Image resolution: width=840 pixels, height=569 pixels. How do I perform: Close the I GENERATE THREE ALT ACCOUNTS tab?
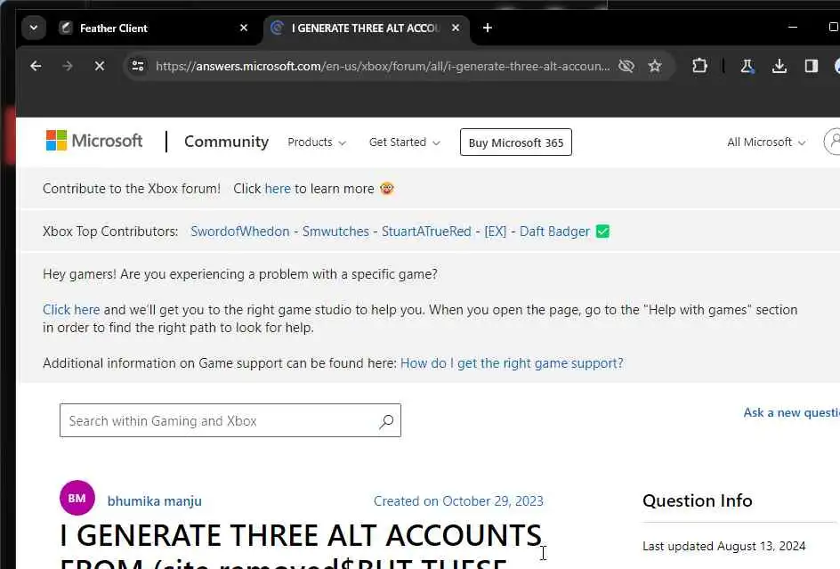coord(456,28)
